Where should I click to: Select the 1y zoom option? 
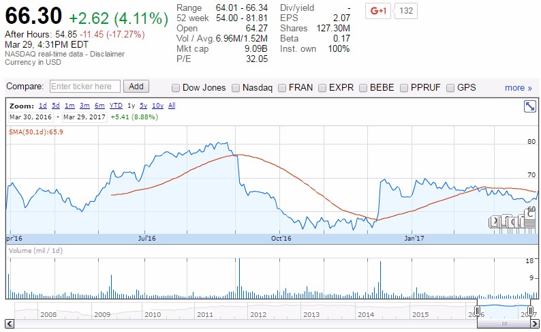pyautogui.click(x=131, y=106)
